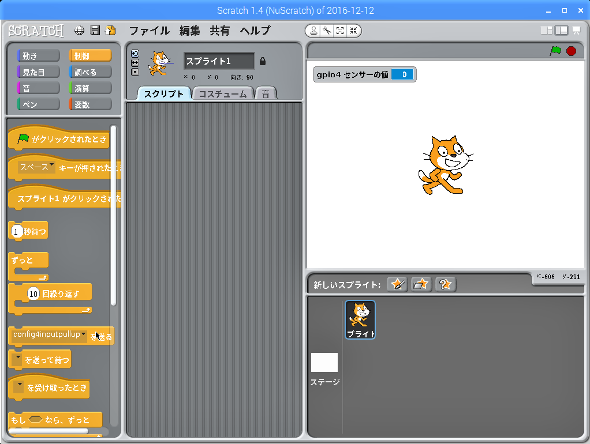Click the sprite name field スプライト1
This screenshot has width=590, height=444.
219,61
